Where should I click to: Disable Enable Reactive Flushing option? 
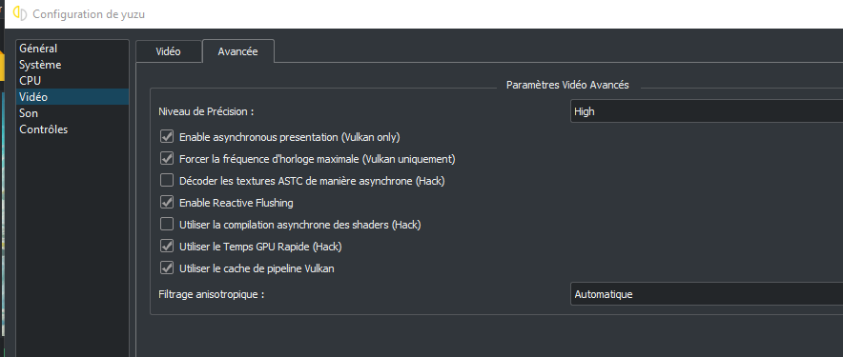tap(167, 203)
